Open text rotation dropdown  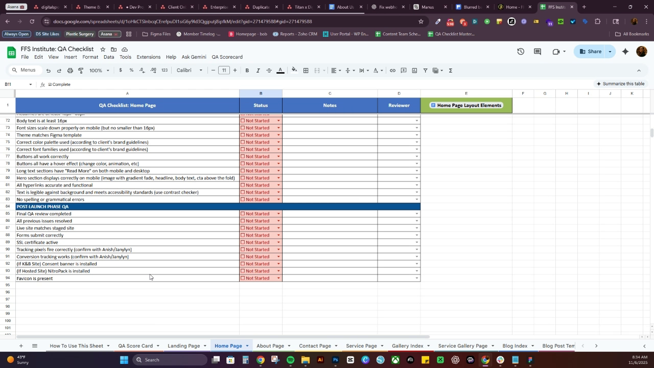pyautogui.click(x=378, y=71)
